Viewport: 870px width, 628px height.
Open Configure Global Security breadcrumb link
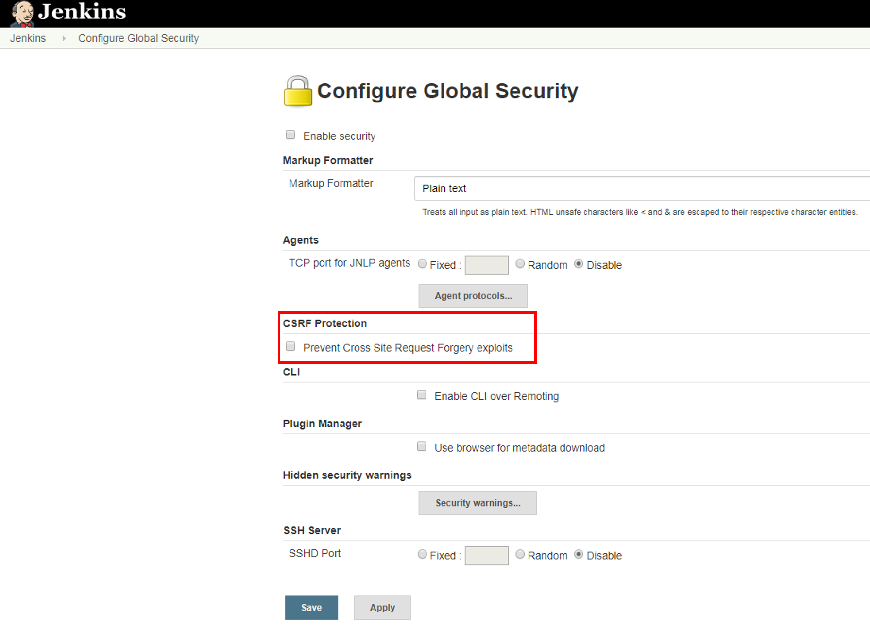(138, 38)
